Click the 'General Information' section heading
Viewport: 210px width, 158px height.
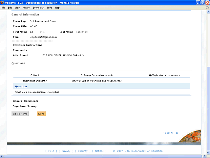click(x=25, y=14)
